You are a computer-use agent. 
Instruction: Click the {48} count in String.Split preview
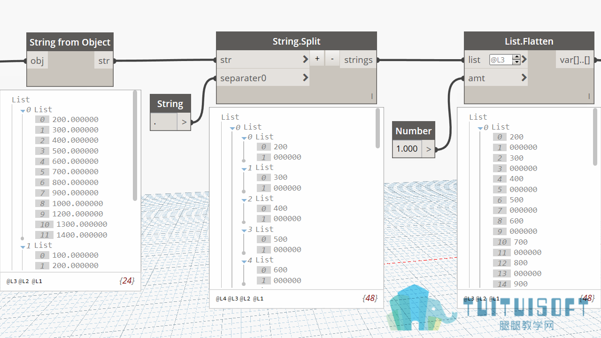pos(370,298)
